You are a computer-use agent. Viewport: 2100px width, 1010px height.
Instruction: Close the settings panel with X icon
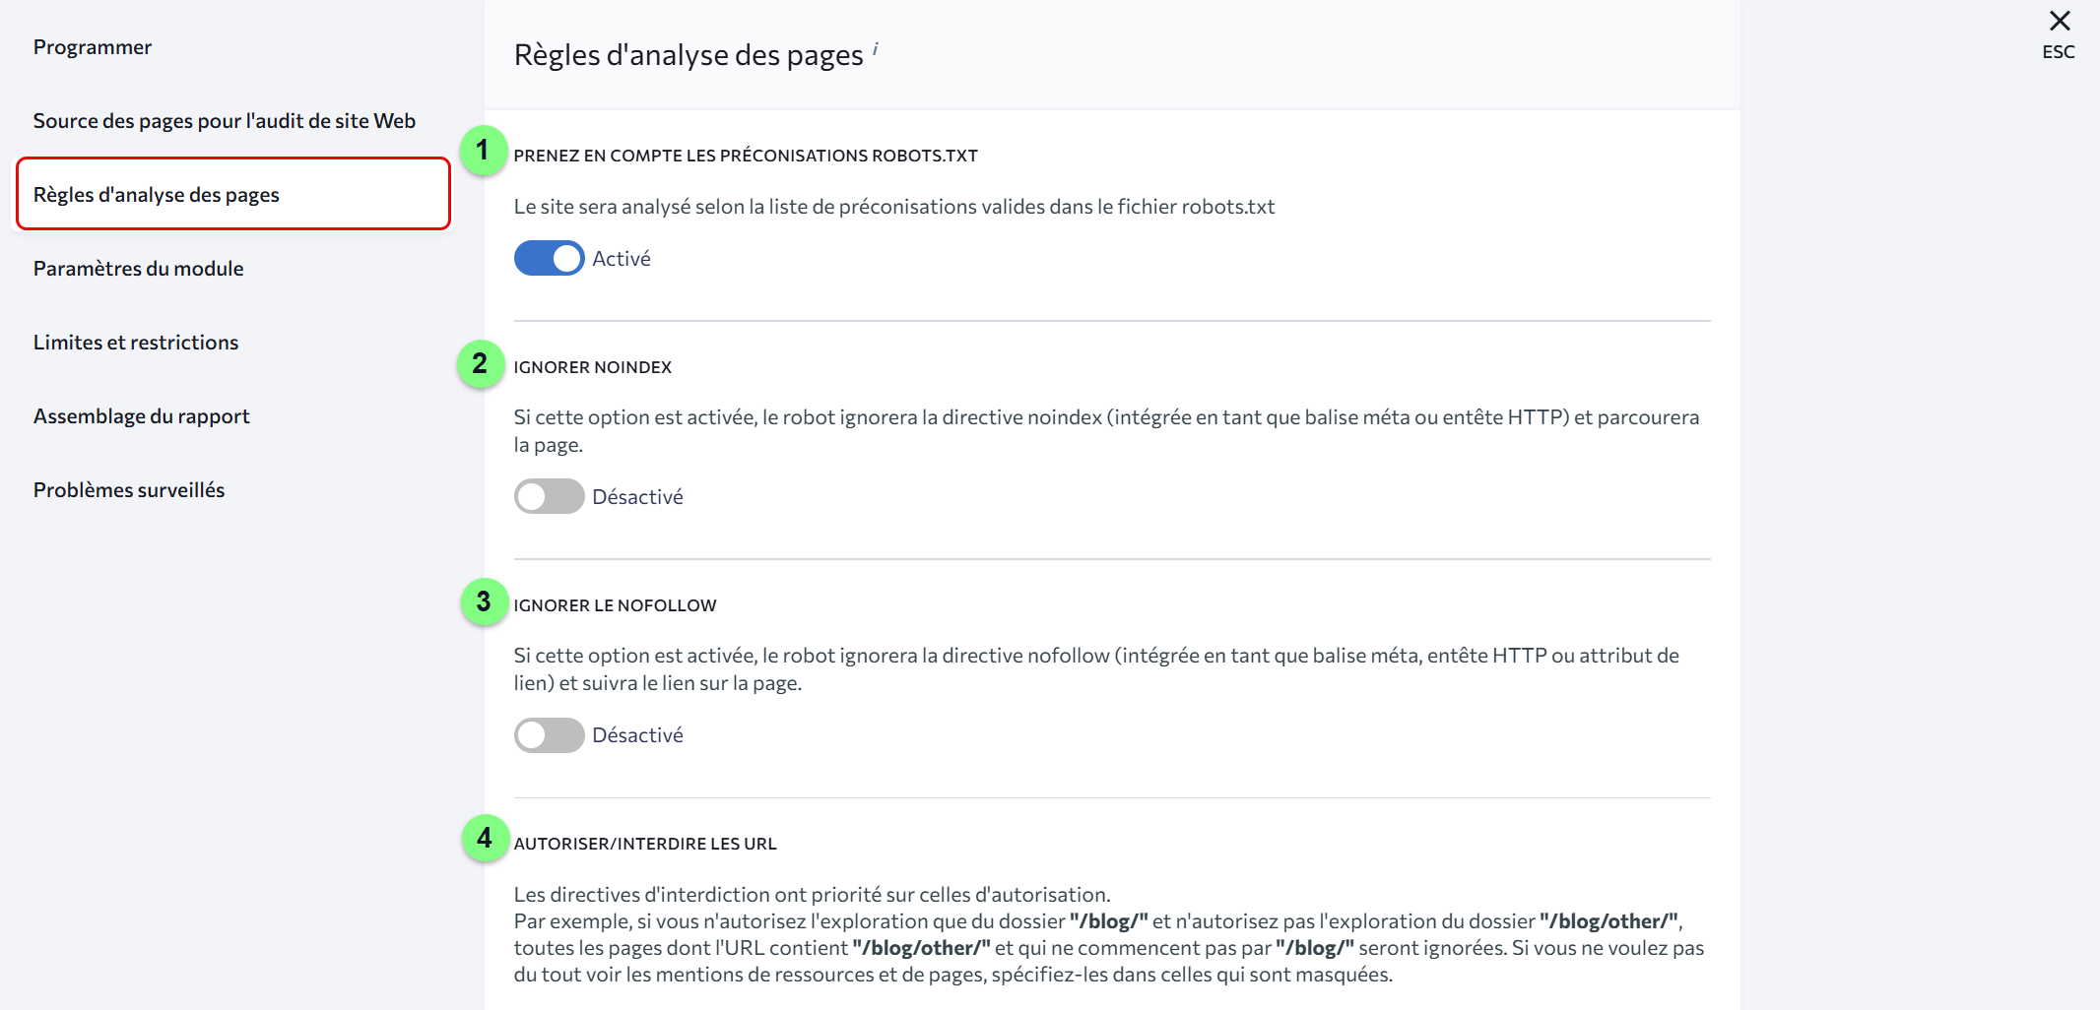pyautogui.click(x=2059, y=21)
